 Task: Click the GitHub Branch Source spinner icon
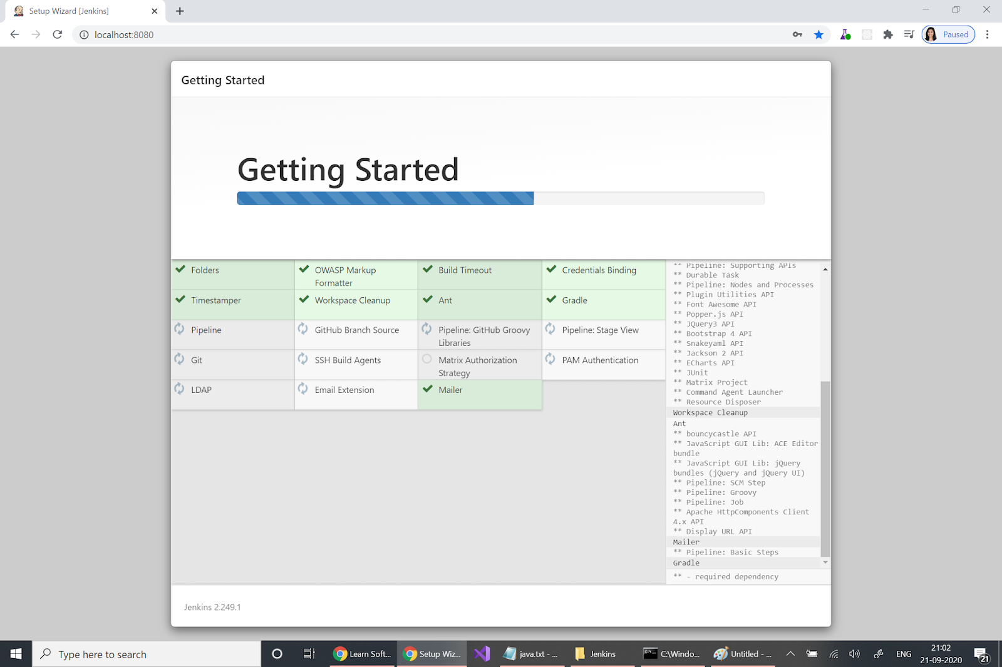[302, 328]
